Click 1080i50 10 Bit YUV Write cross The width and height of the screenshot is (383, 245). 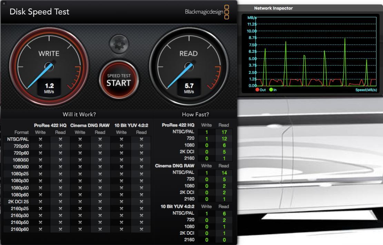(121, 160)
